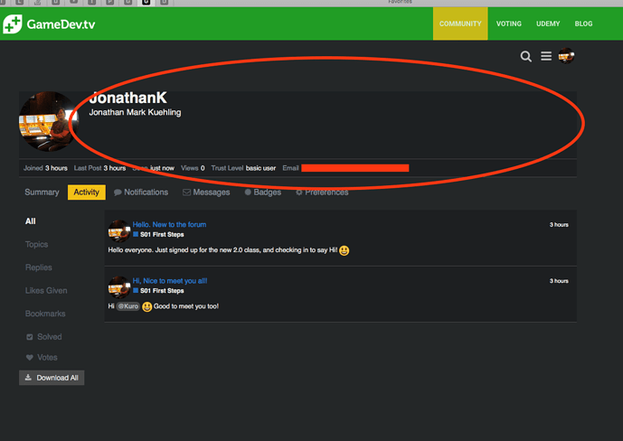This screenshot has width=623, height=441.
Task: Go to the Voting page
Action: pyautogui.click(x=508, y=23)
